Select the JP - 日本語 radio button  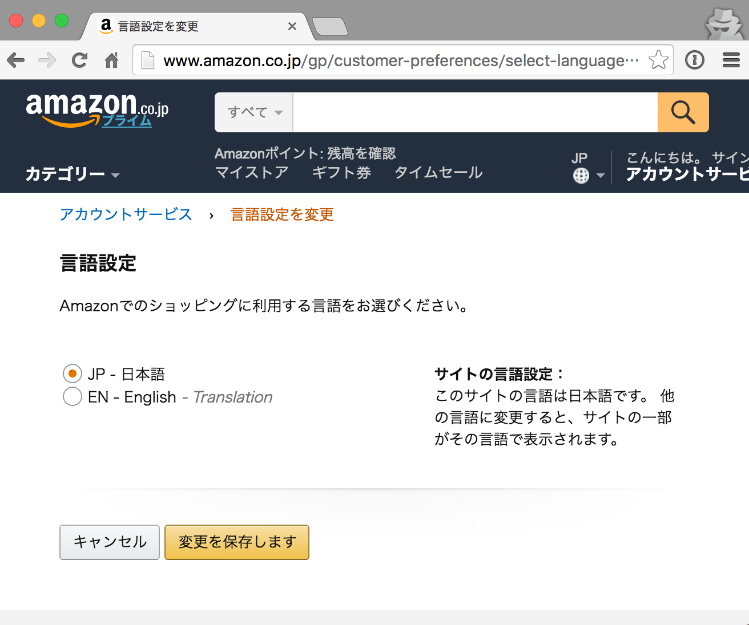(73, 374)
